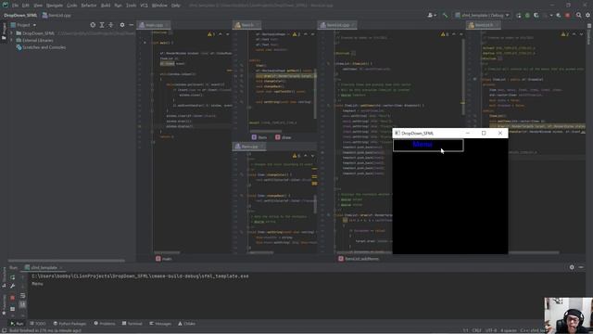593x334 pixels.
Task: Click the executable path text in Run console
Action: pyautogui.click(x=140, y=276)
